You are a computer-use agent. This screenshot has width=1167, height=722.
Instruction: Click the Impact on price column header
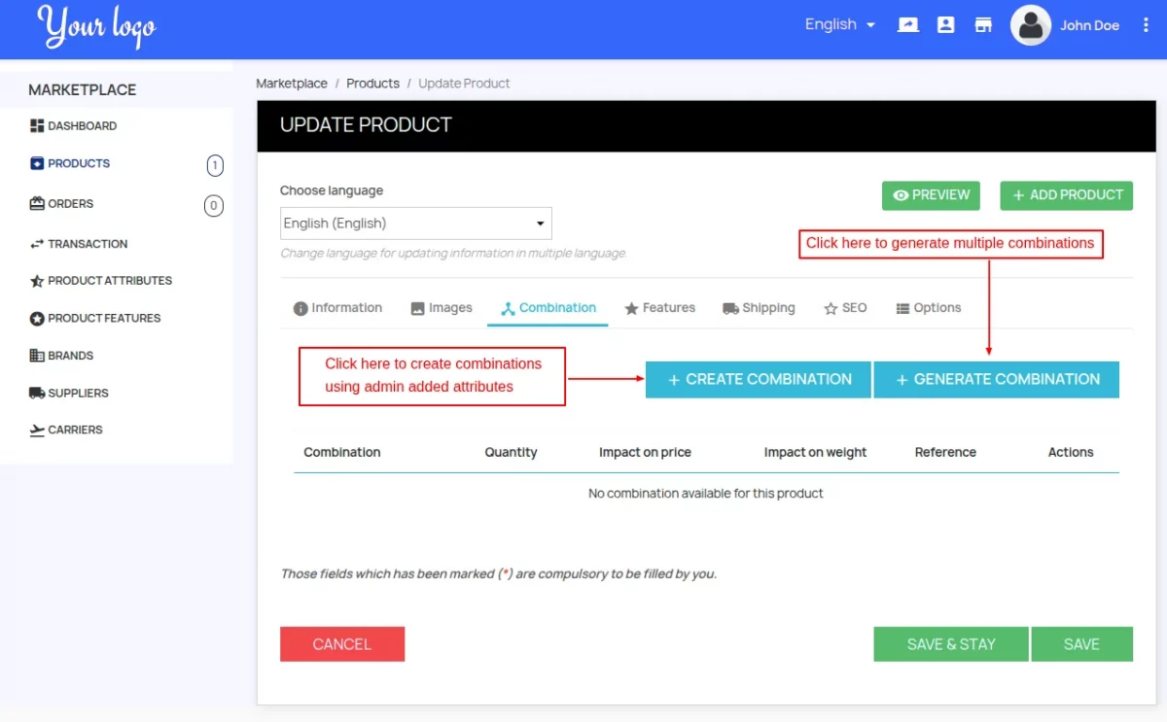(645, 453)
